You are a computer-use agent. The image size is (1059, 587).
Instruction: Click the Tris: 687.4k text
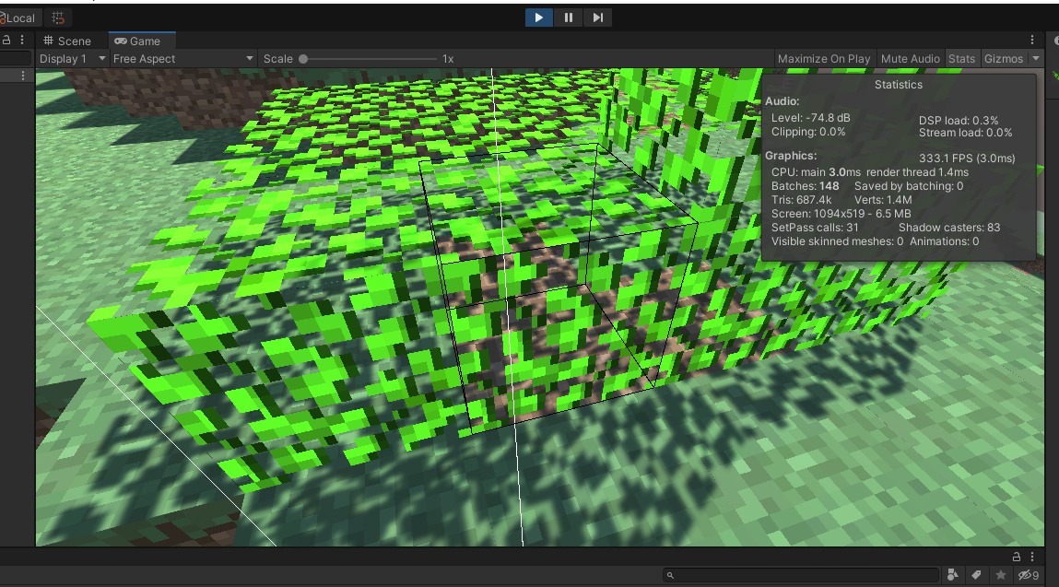pos(801,200)
